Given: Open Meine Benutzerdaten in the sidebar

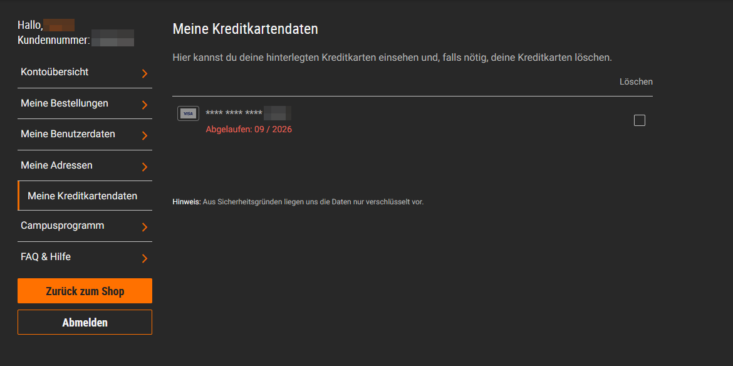Looking at the screenshot, I should [85, 135].
